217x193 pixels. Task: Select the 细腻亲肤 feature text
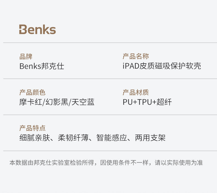click(35, 138)
